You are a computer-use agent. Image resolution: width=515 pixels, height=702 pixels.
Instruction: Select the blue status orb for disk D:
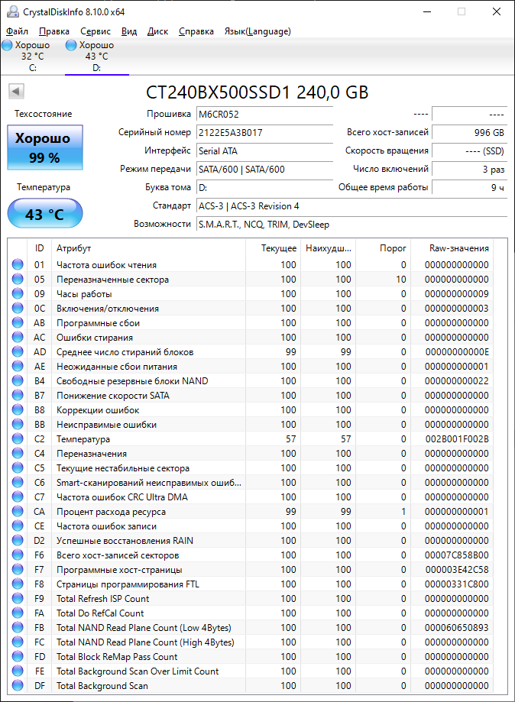coord(71,45)
